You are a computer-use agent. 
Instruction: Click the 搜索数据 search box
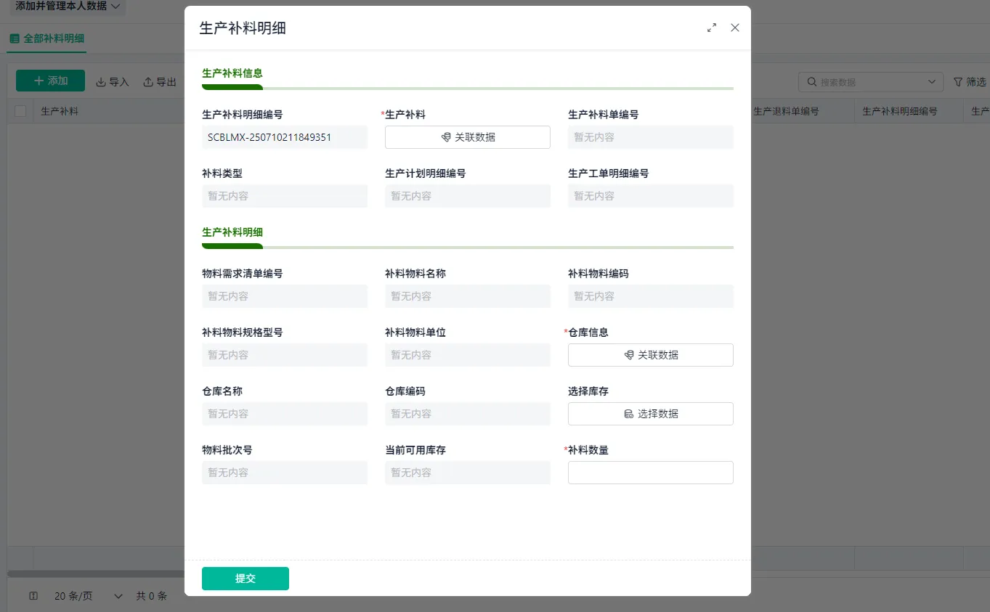point(871,82)
